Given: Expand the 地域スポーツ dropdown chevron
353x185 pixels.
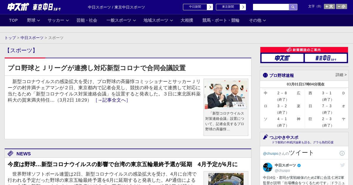Looking at the screenshot, I should tap(171, 21).
